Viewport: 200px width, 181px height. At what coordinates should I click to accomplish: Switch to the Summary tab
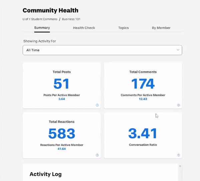tap(42, 28)
